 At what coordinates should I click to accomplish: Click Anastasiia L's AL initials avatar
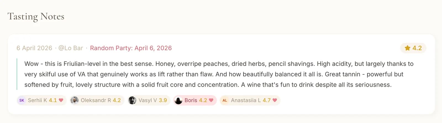pyautogui.click(x=225, y=100)
